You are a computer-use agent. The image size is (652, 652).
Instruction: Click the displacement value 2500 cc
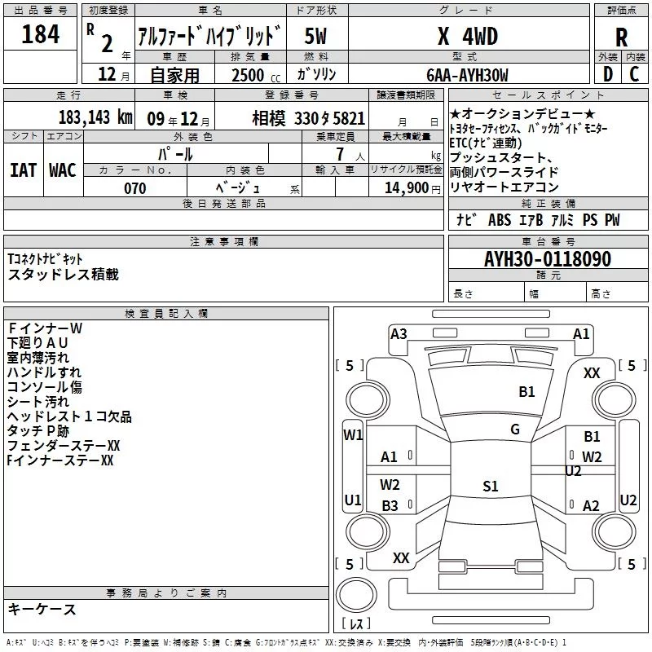click(256, 75)
